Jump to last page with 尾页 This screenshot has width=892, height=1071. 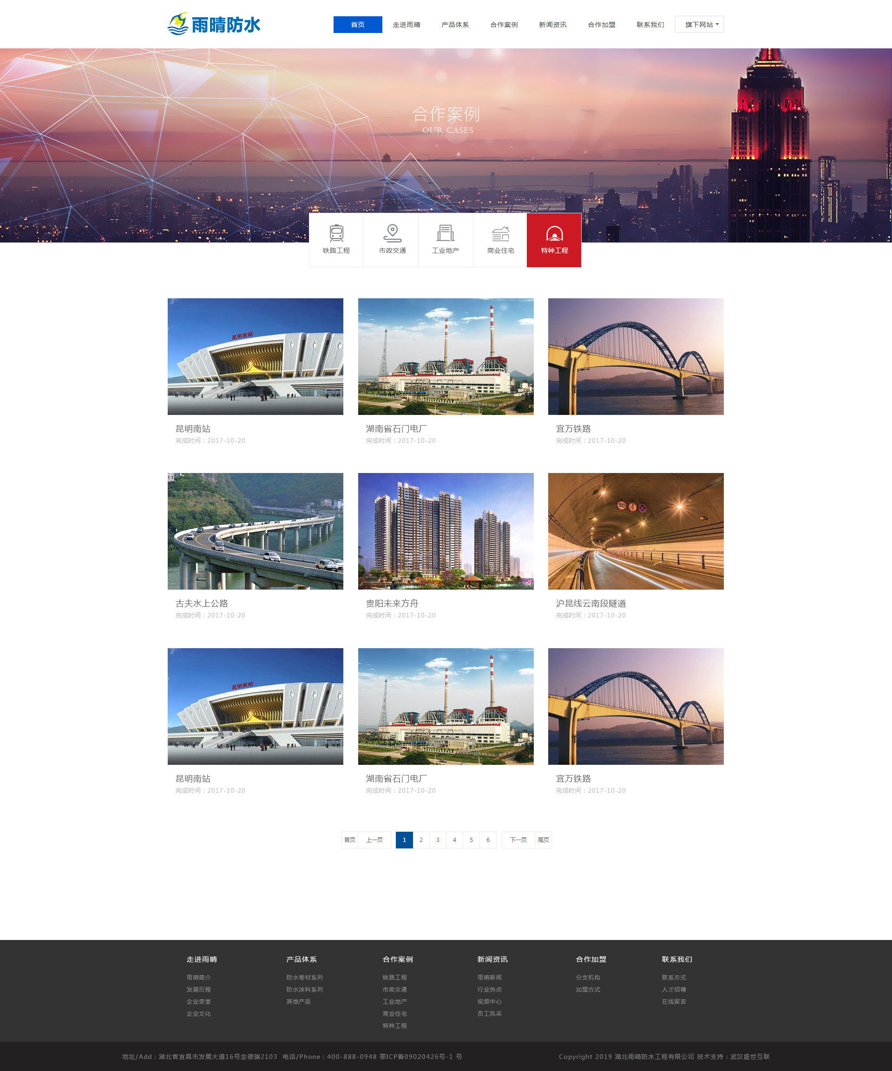coord(544,840)
